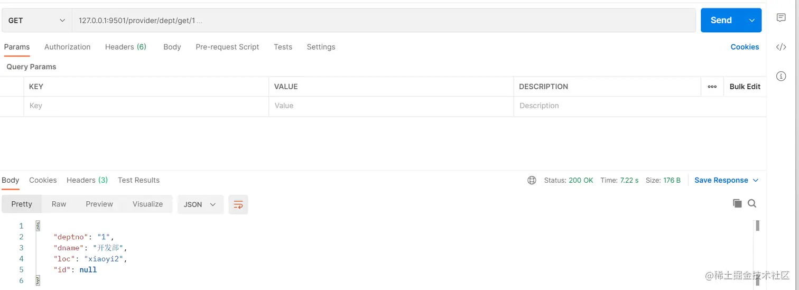Click the network globe icon

(532, 180)
